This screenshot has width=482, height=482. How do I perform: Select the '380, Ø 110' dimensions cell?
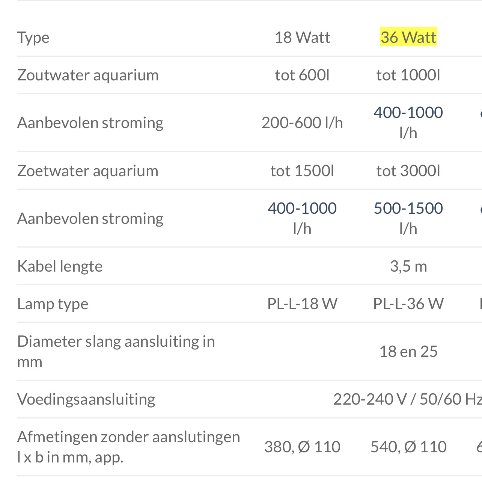coord(302,447)
